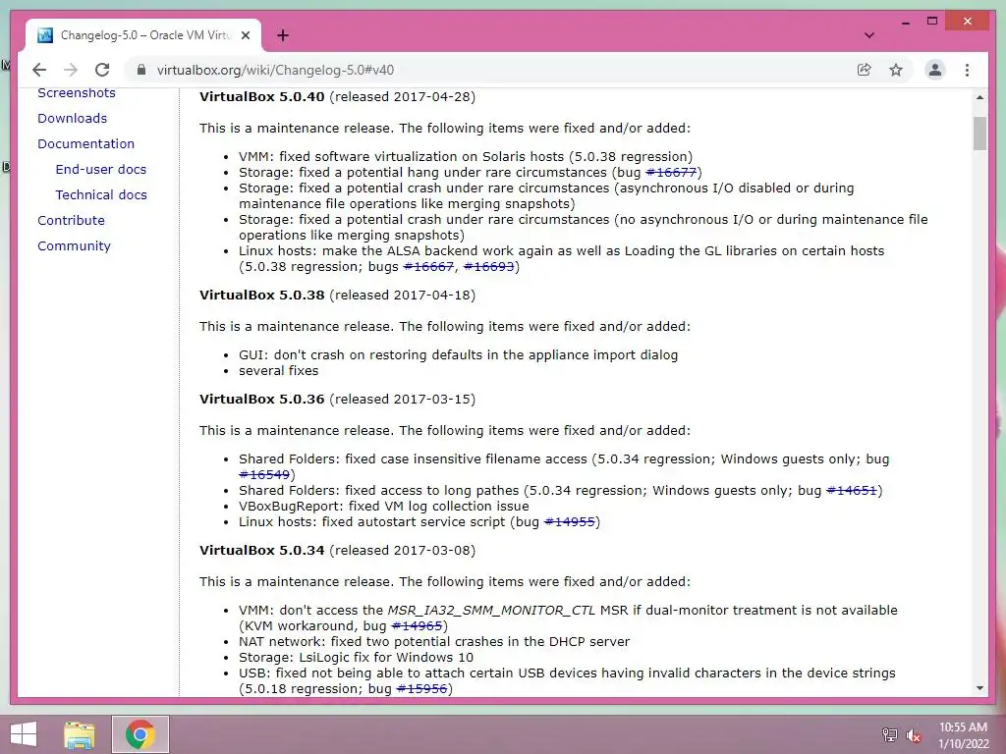Image resolution: width=1006 pixels, height=754 pixels.
Task: Open bug #16667 link
Action: tap(428, 266)
